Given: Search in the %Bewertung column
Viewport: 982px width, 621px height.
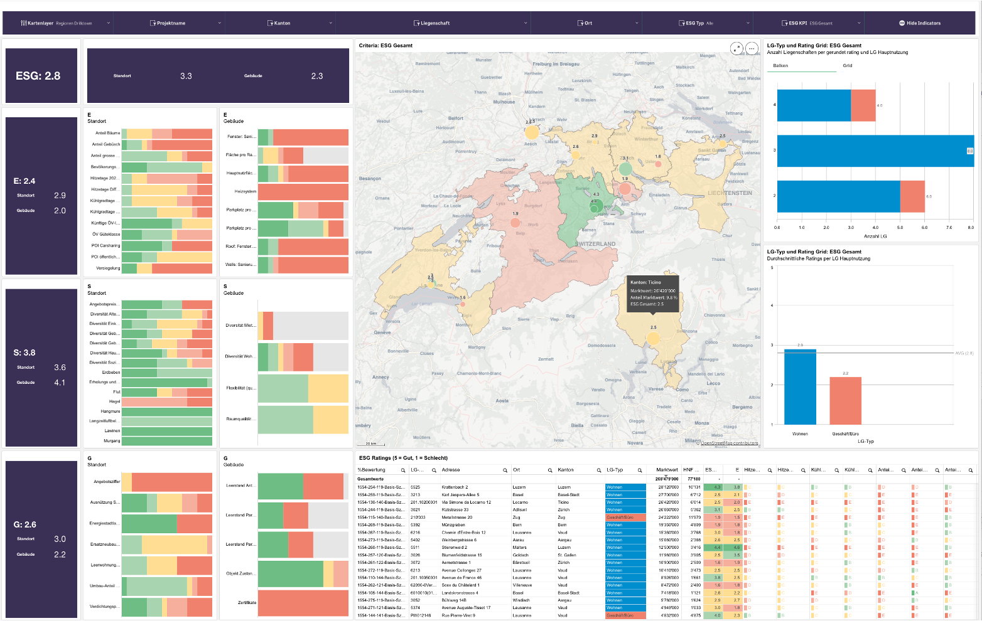Looking at the screenshot, I should pyautogui.click(x=403, y=470).
